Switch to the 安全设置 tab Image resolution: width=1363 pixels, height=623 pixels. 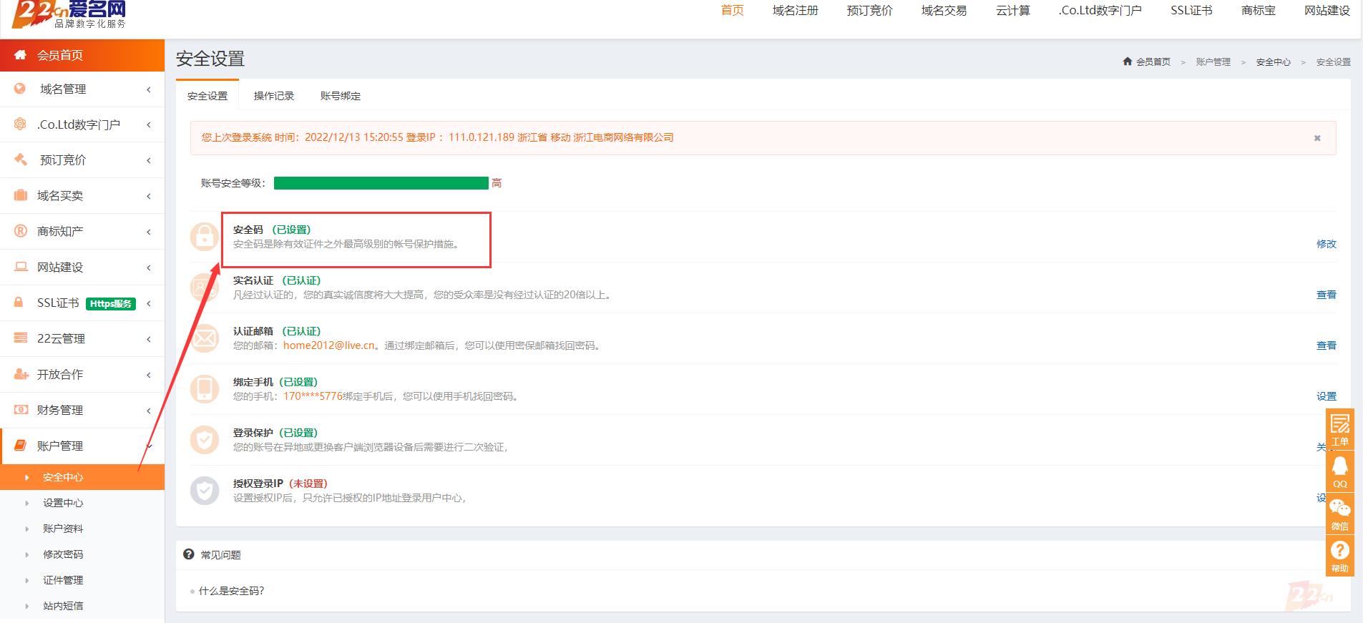pos(207,96)
